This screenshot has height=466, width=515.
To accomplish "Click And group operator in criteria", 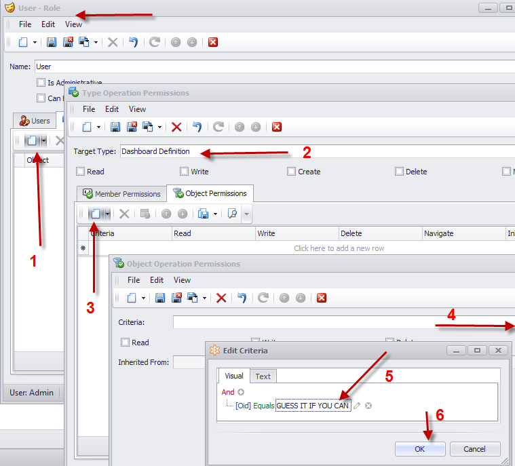I will (228, 392).
